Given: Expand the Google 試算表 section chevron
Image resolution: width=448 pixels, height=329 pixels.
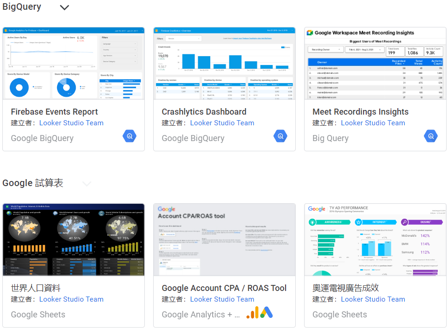Looking at the screenshot, I should [86, 183].
